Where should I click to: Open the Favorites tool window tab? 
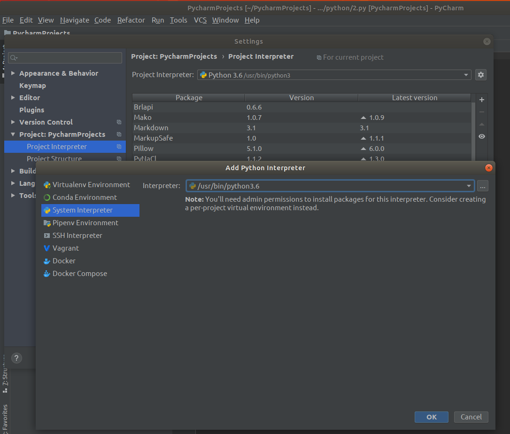[x=5, y=418]
